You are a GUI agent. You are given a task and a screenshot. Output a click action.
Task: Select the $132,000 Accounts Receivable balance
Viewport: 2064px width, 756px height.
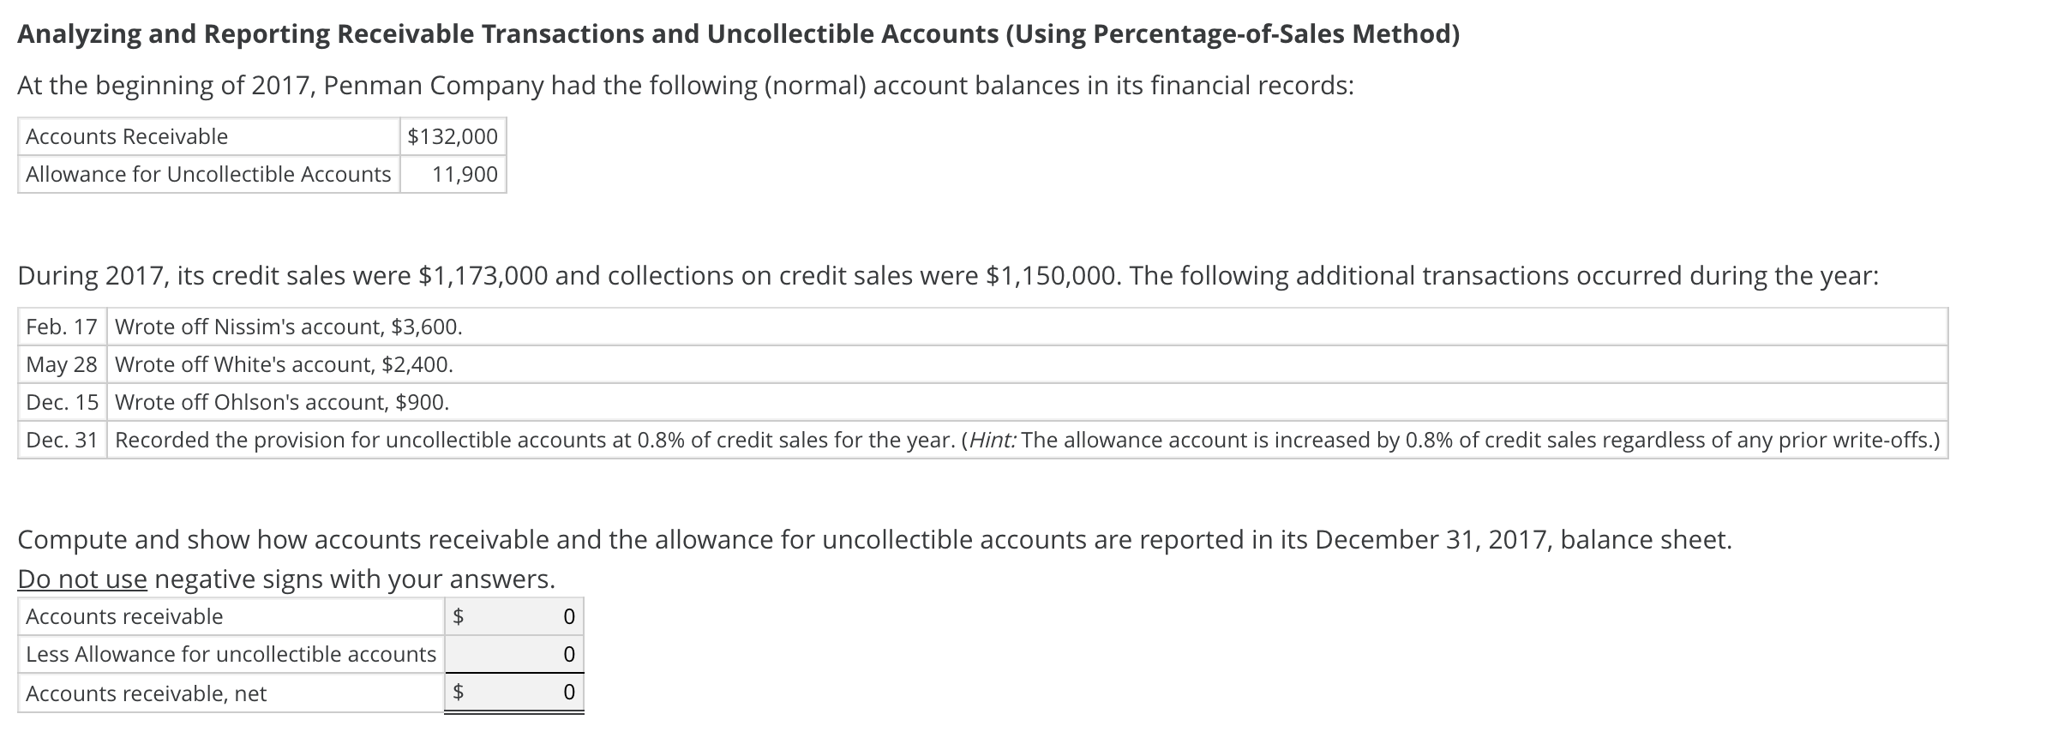(x=453, y=135)
